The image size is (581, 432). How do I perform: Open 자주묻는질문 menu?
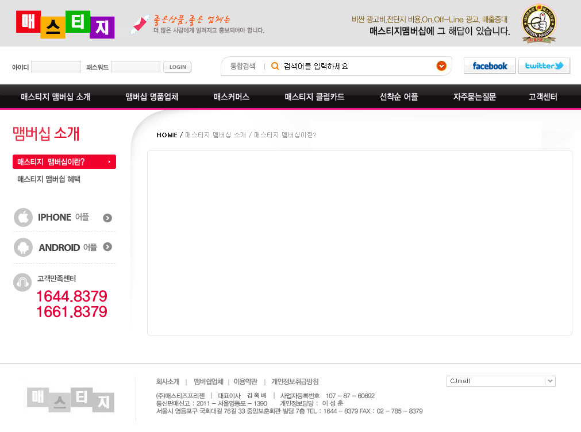(x=474, y=97)
